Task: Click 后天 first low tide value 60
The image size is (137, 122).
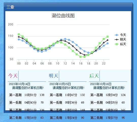Action: point(123,102)
